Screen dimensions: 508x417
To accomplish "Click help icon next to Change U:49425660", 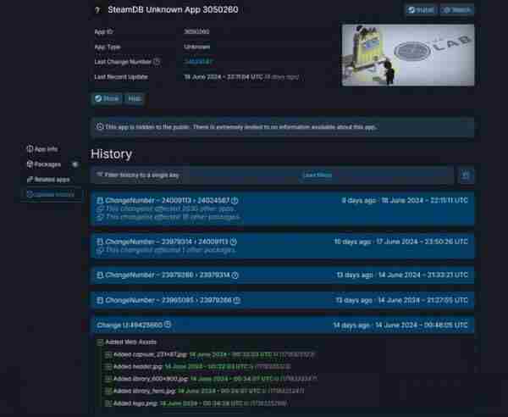I will click(x=168, y=324).
